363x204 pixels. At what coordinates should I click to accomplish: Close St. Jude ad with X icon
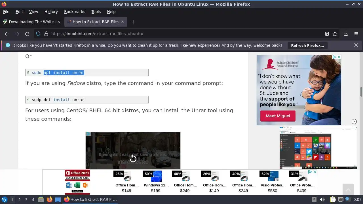(x=339, y=57)
